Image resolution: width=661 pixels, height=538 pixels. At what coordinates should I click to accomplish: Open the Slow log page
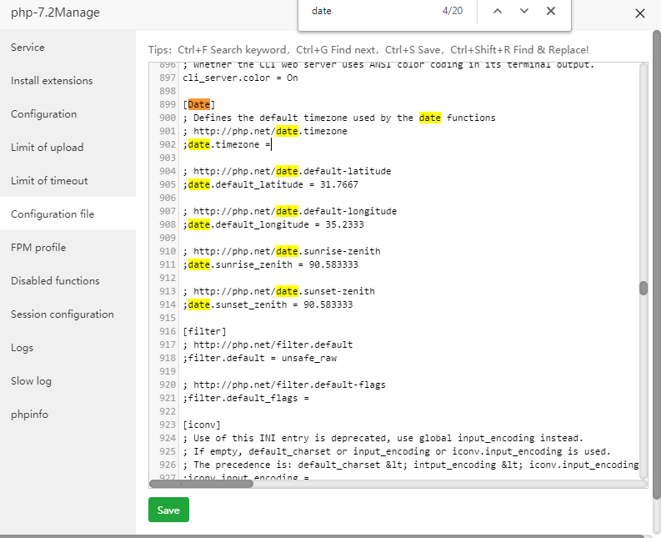click(31, 381)
